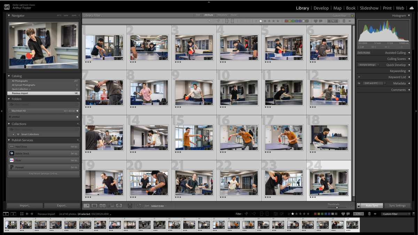Select the Metadata filter tab
The image size is (418, 235).
pos(222,15)
